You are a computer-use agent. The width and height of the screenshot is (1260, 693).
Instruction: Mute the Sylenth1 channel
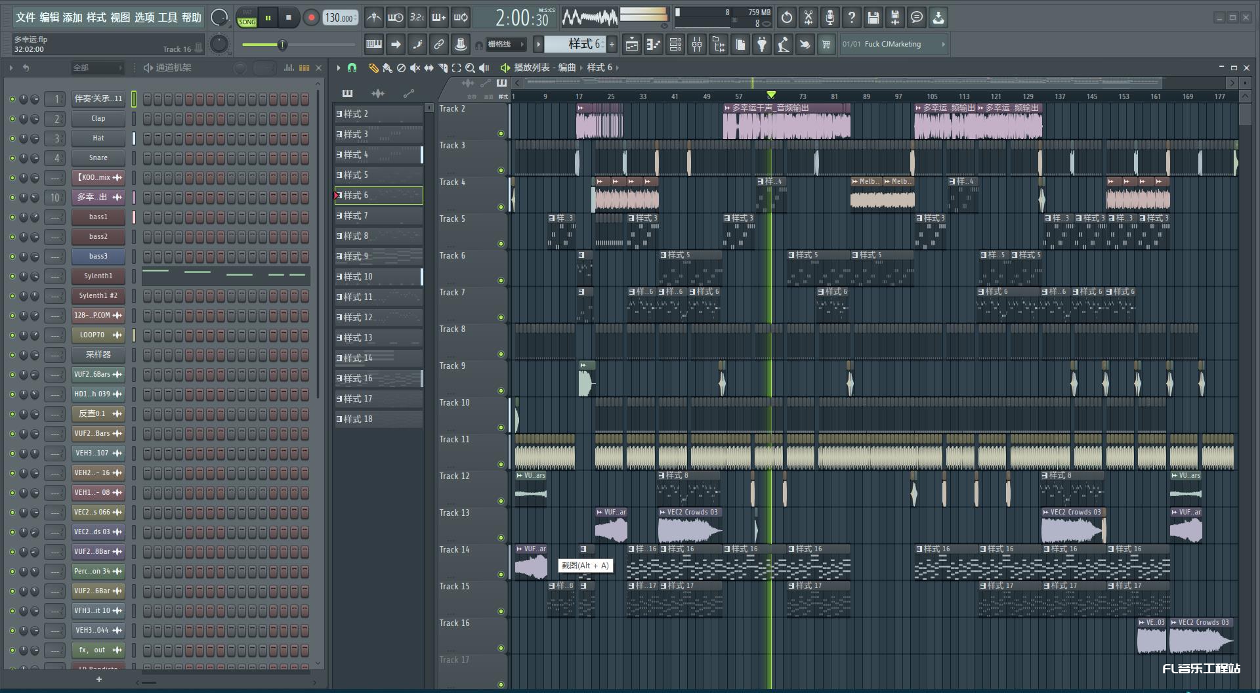click(x=12, y=276)
